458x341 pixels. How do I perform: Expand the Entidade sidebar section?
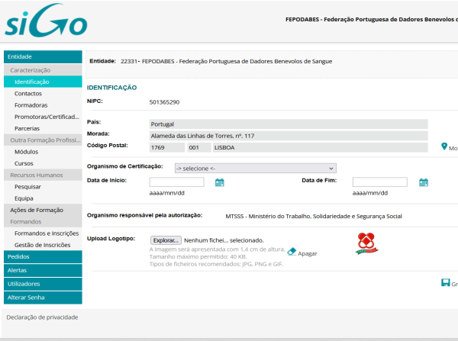pyautogui.click(x=40, y=56)
